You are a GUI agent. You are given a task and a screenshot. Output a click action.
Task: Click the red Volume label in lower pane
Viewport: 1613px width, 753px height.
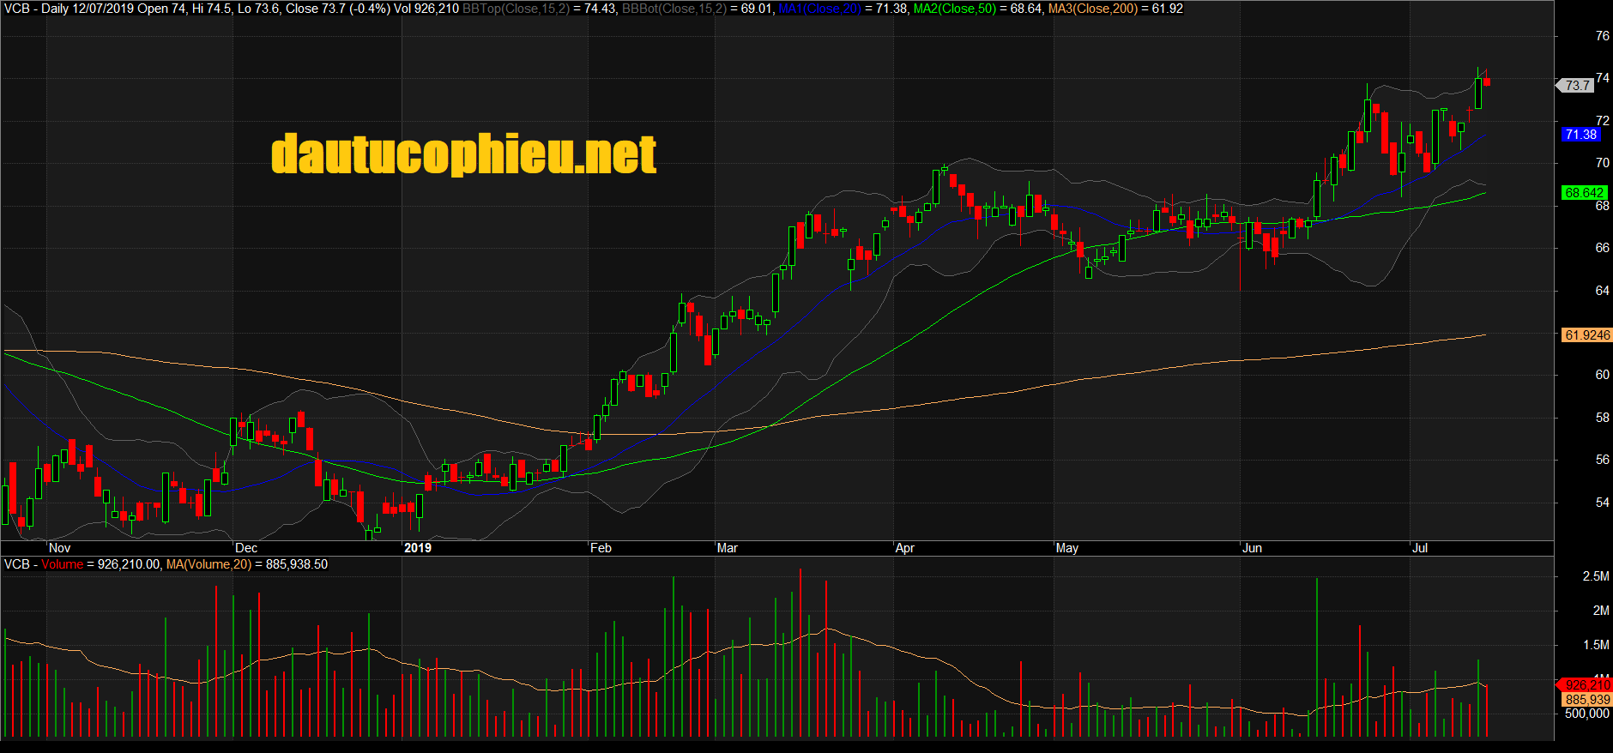coord(62,564)
